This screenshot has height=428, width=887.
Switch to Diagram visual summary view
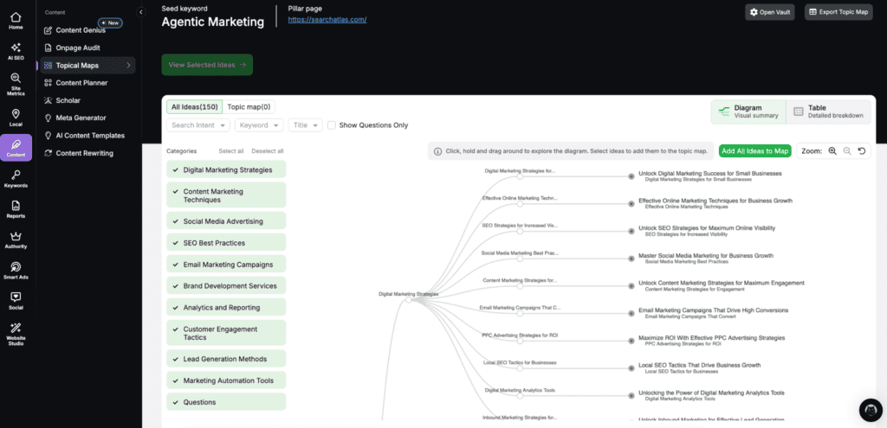748,112
